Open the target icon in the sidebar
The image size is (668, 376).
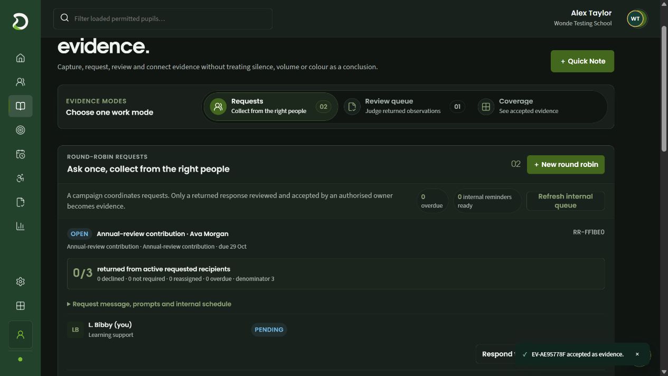coord(21,130)
